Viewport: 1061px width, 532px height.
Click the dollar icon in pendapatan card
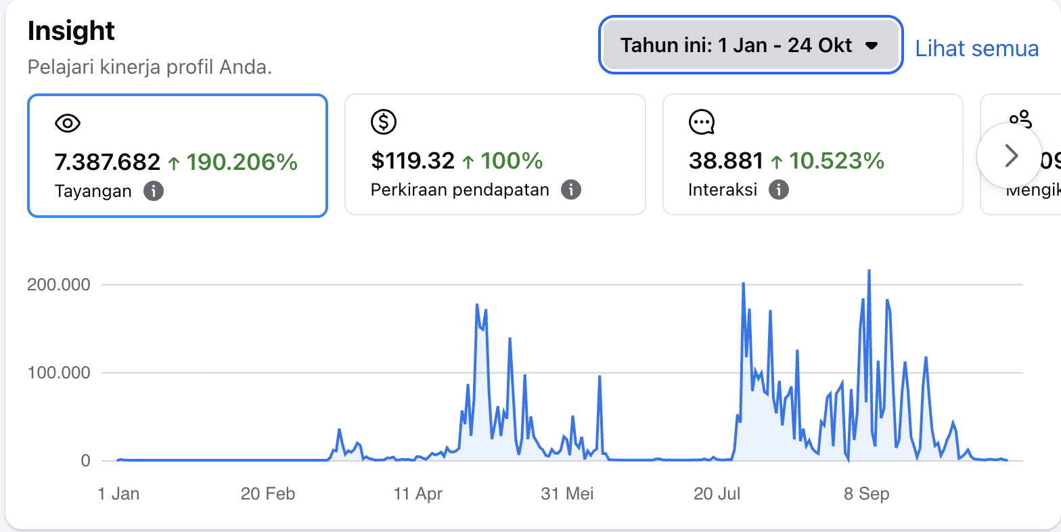384,122
